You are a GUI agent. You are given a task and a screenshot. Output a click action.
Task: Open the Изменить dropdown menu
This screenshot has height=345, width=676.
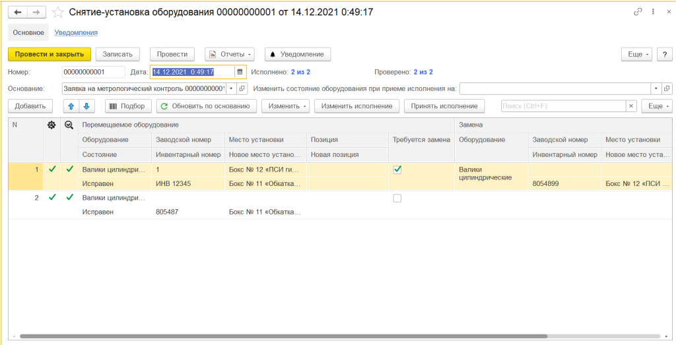pyautogui.click(x=286, y=106)
